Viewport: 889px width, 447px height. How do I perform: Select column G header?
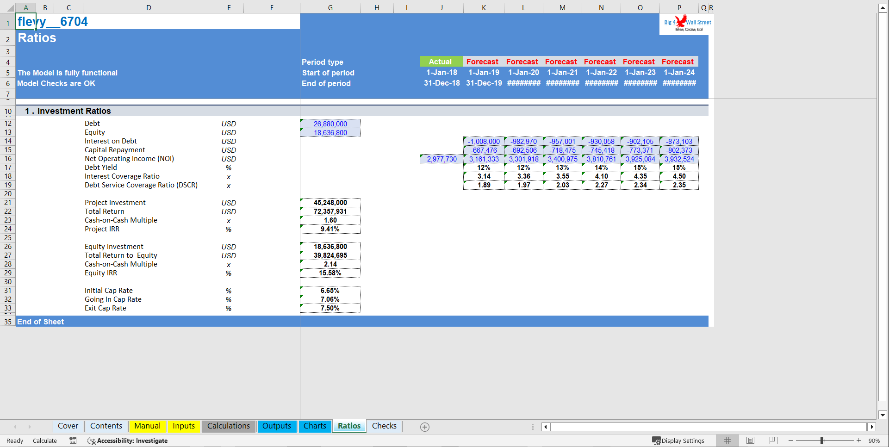pos(330,7)
